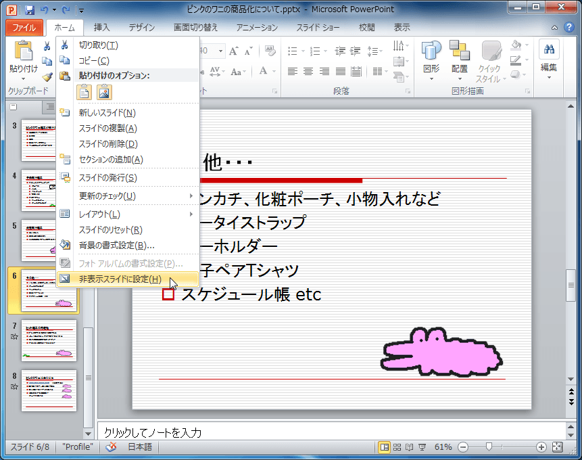Minimize the ribbon using caret icon
The image size is (582, 460).
[554, 28]
